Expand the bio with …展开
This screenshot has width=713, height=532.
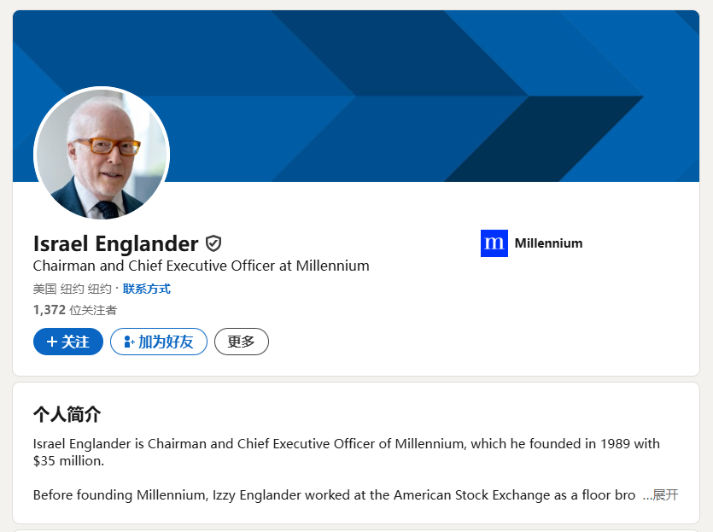tap(660, 494)
